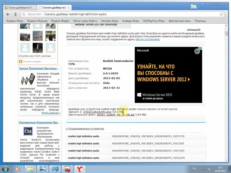
Task: Select the hardware ID ending SUBSYS_103C1720
Action: click(x=148, y=136)
